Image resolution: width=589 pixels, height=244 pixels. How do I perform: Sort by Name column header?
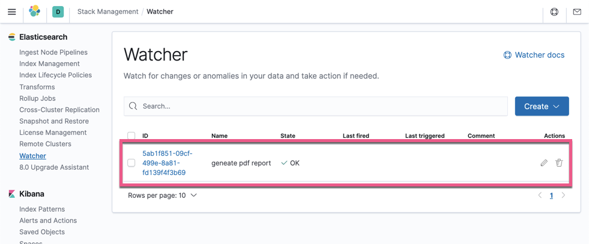click(x=219, y=135)
